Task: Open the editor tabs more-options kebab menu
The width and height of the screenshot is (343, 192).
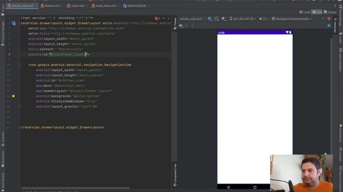Action: (335, 6)
